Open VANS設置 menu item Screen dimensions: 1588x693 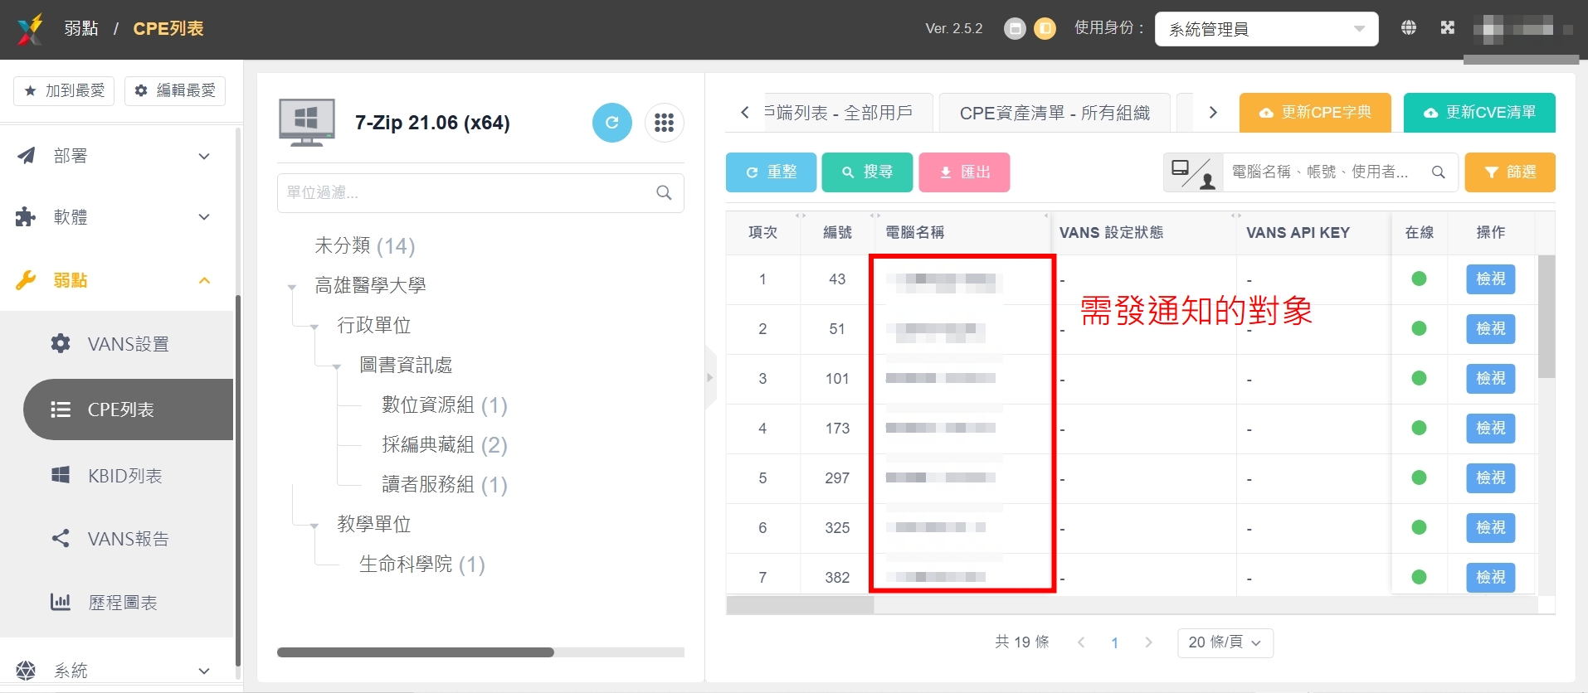coord(128,344)
